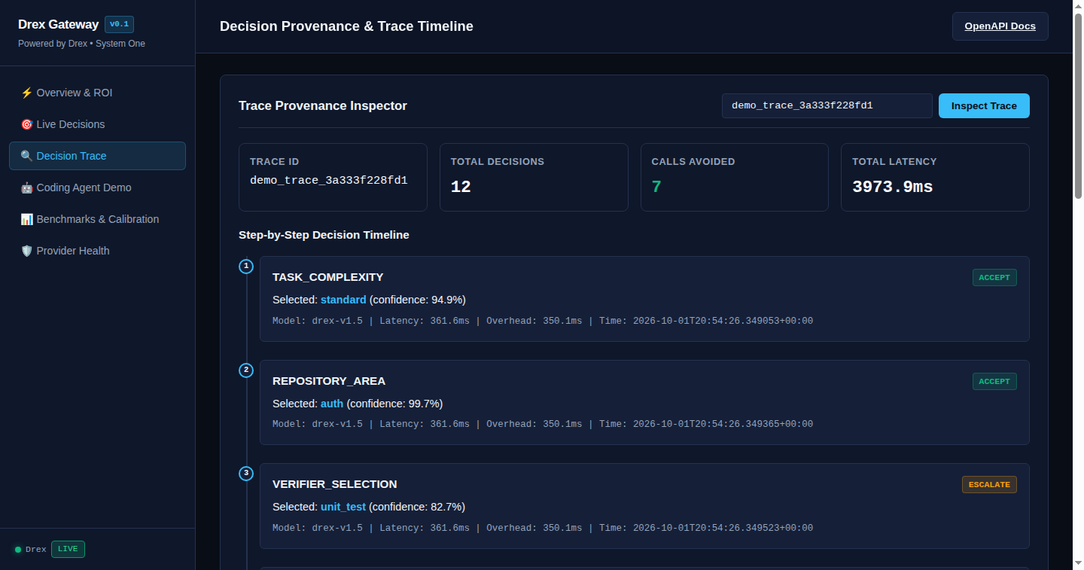1084x570 pixels.
Task: Click the target icon next to Live Decisions
Action: pyautogui.click(x=27, y=124)
